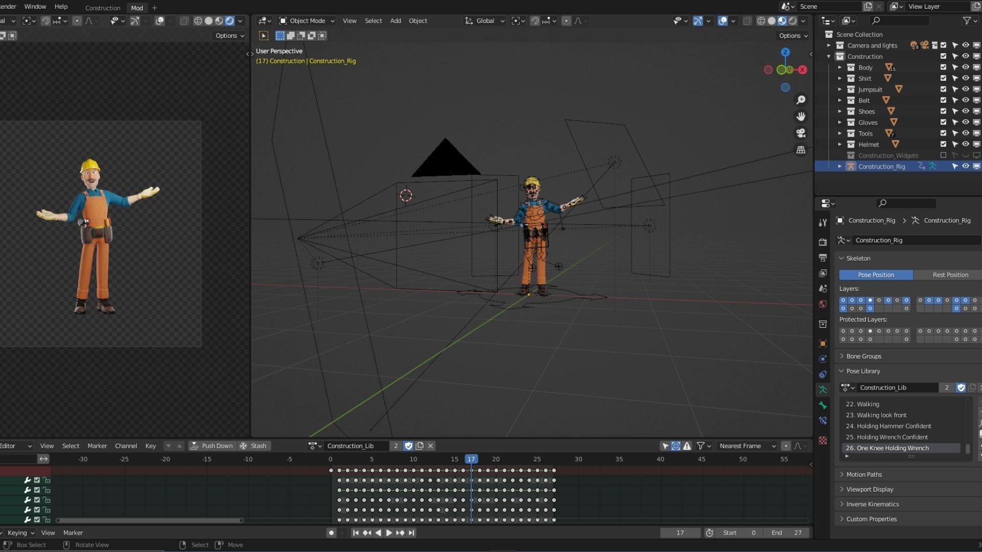
Task: Disable rendering of the Tools collection
Action: (976, 133)
